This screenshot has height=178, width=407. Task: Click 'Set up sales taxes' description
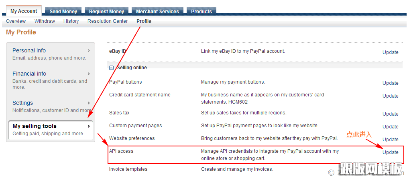click(244, 113)
